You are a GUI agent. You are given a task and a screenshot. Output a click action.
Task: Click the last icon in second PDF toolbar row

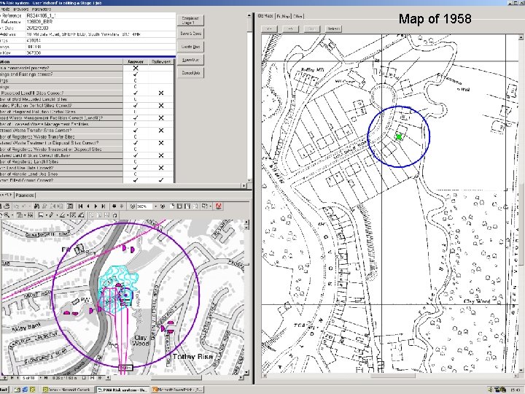tap(115, 215)
